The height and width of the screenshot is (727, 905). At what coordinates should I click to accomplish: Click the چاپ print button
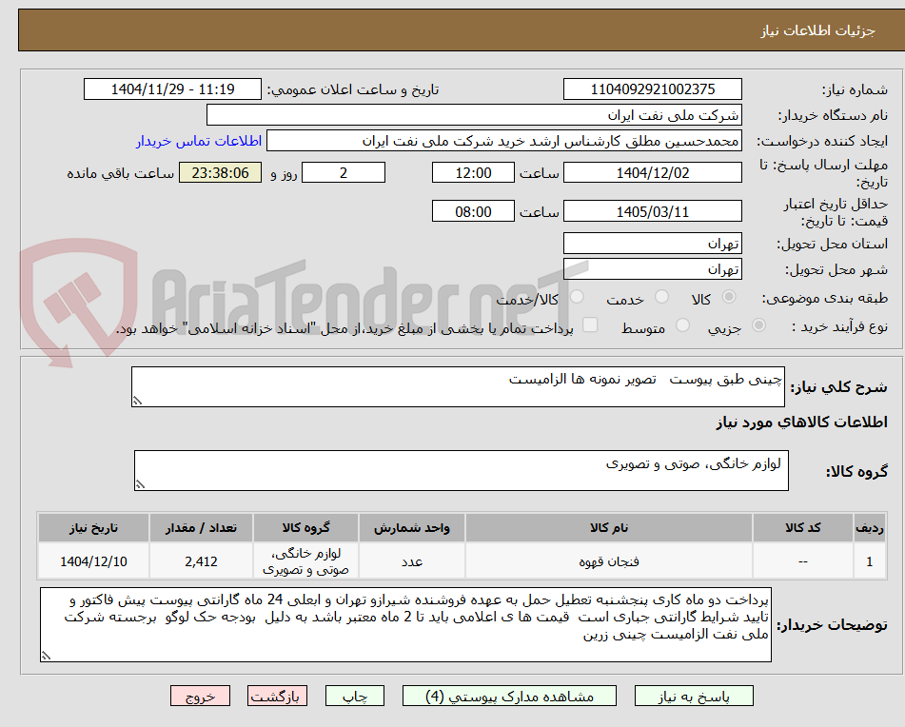(354, 696)
